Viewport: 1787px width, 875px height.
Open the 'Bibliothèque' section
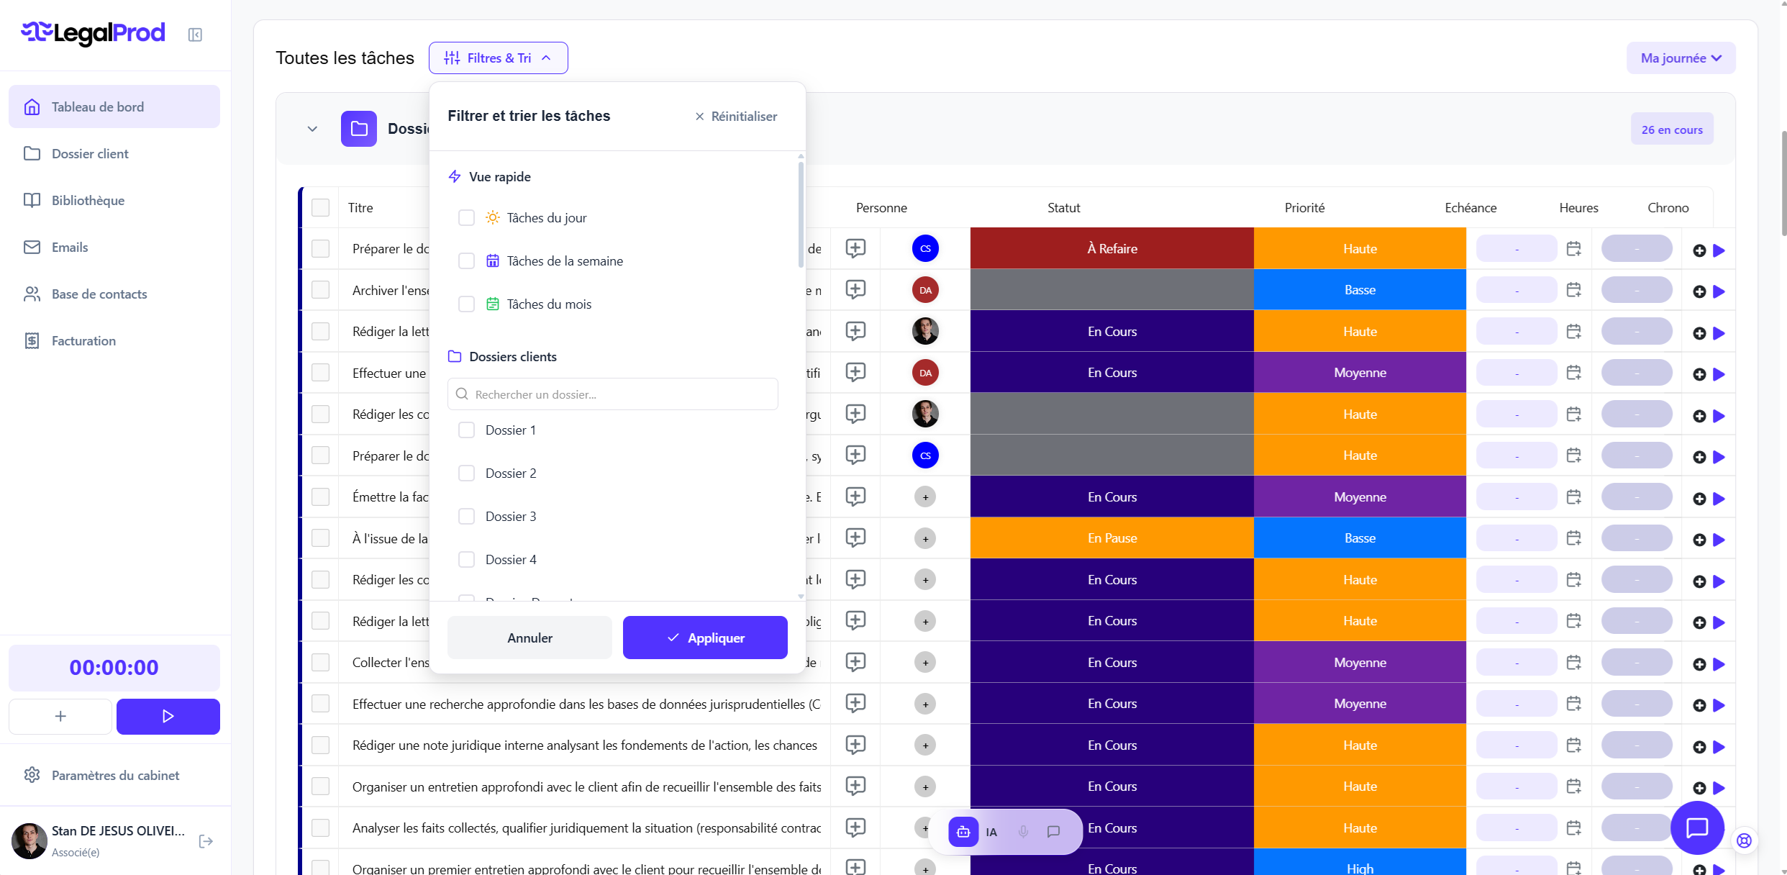88,200
